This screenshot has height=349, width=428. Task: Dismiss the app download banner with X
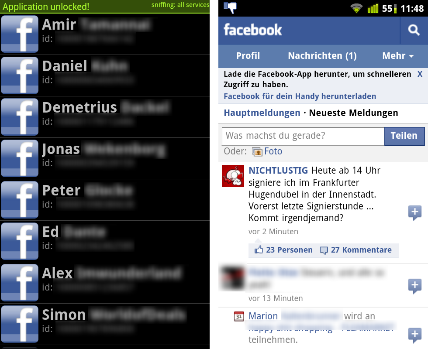[420, 74]
